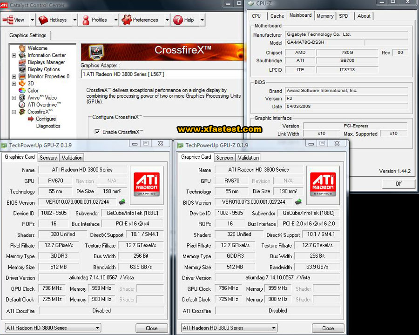Click the View toolbar icon in Catalyst
The height and width of the screenshot is (335, 419).
(x=8, y=20)
